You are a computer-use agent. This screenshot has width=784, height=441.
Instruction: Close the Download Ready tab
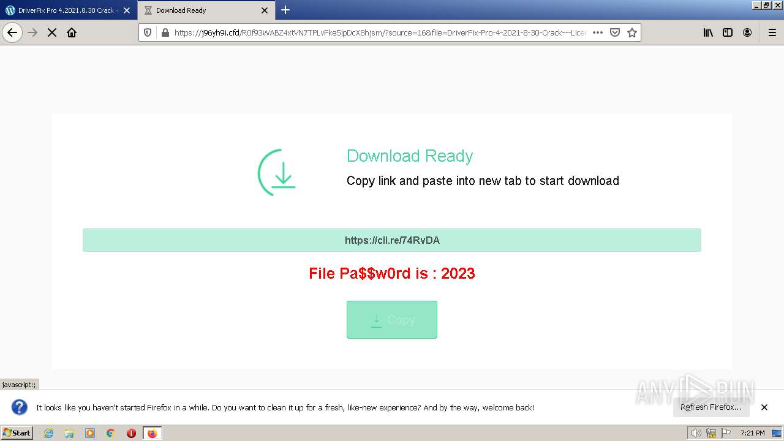coord(265,10)
